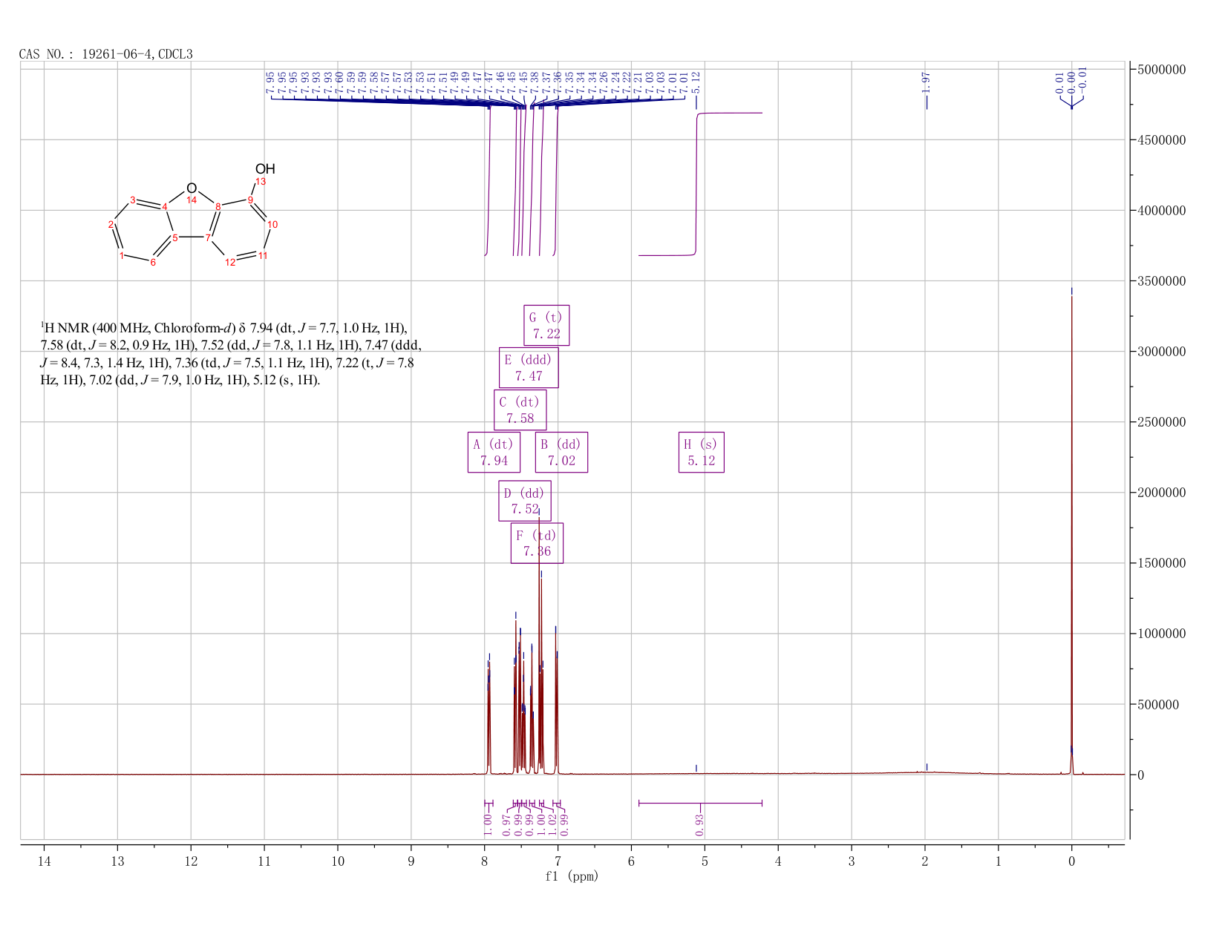Select the 1.00 integral label near 7.94
The width and height of the screenshot is (1225, 946).
coord(488,824)
